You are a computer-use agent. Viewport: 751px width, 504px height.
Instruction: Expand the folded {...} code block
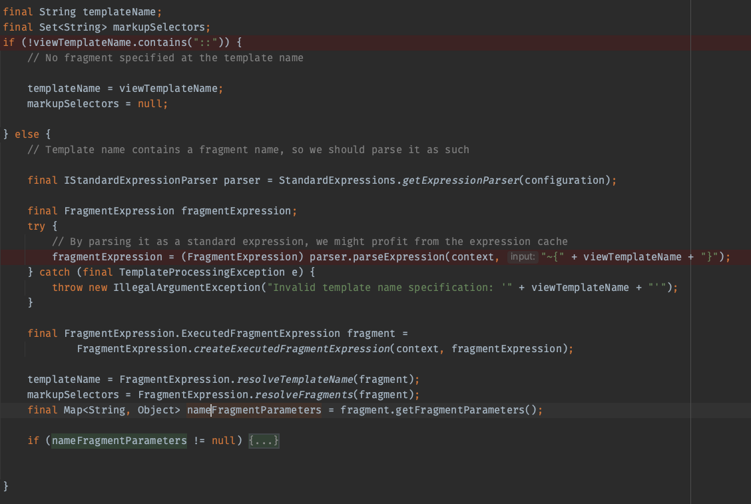pyautogui.click(x=264, y=441)
